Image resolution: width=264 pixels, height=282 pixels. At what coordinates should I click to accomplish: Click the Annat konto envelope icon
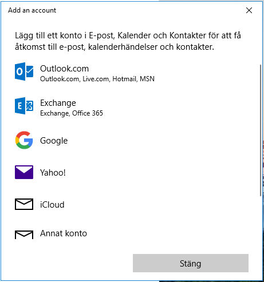tap(24, 235)
